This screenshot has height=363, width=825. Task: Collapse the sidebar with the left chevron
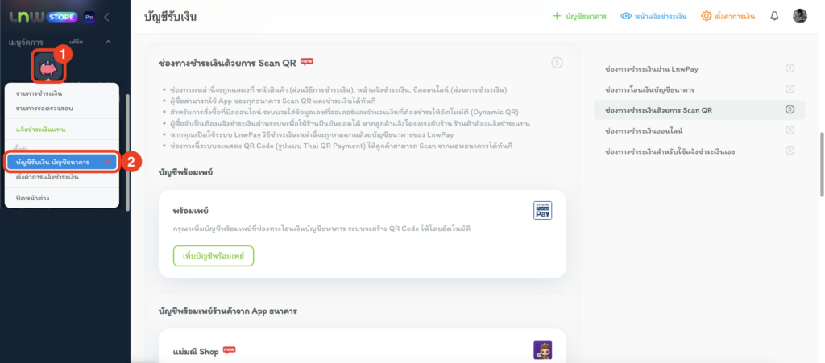click(x=107, y=16)
